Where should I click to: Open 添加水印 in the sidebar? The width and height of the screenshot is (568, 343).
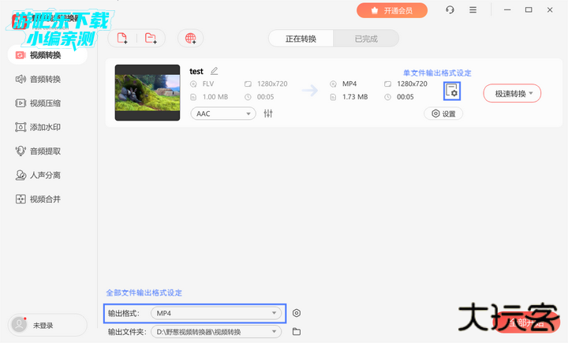[45, 127]
